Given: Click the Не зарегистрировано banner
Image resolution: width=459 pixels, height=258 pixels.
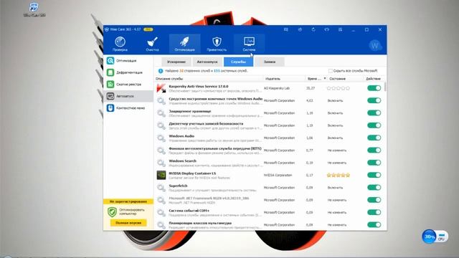Looking at the screenshot, I should point(128,201).
